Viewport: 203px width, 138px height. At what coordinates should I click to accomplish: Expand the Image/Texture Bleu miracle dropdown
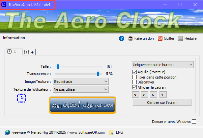[80, 81]
